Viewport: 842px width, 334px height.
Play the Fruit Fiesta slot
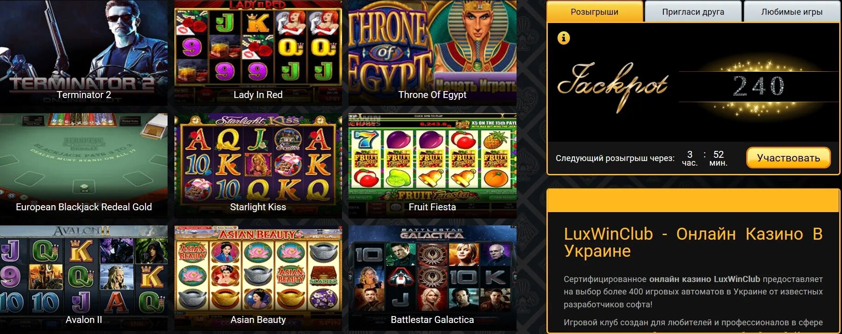[x=432, y=166]
